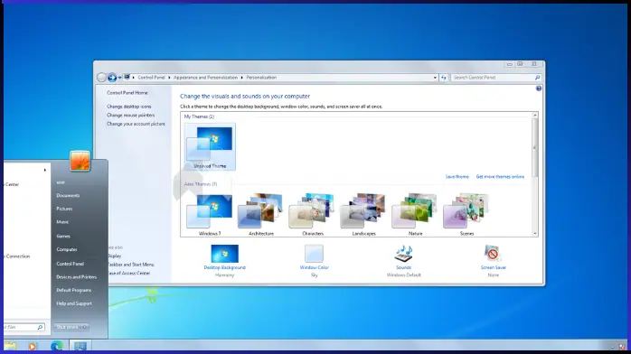
Task: Select the Unsaved Theme thumbnail
Action: pos(210,146)
